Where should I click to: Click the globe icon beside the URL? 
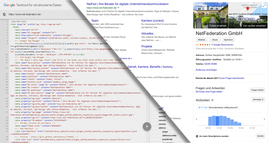click(4, 14)
